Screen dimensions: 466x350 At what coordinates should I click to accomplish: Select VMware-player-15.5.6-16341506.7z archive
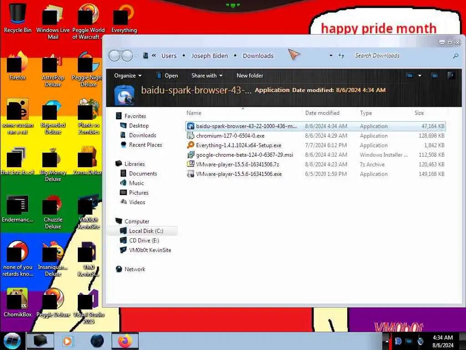(315, 164)
